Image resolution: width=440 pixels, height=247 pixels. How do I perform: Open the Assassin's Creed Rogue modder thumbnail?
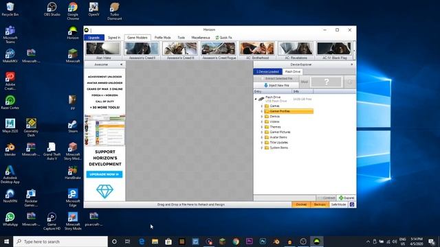click(x=219, y=50)
